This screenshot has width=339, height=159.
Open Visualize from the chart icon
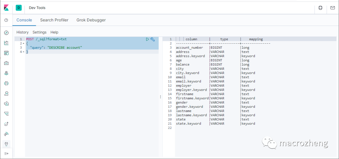[6, 43]
